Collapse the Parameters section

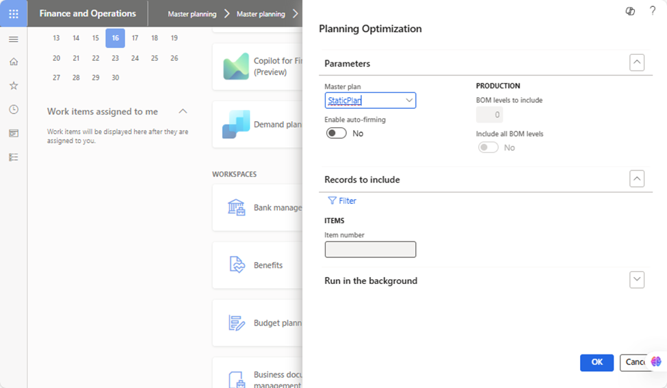pos(637,62)
